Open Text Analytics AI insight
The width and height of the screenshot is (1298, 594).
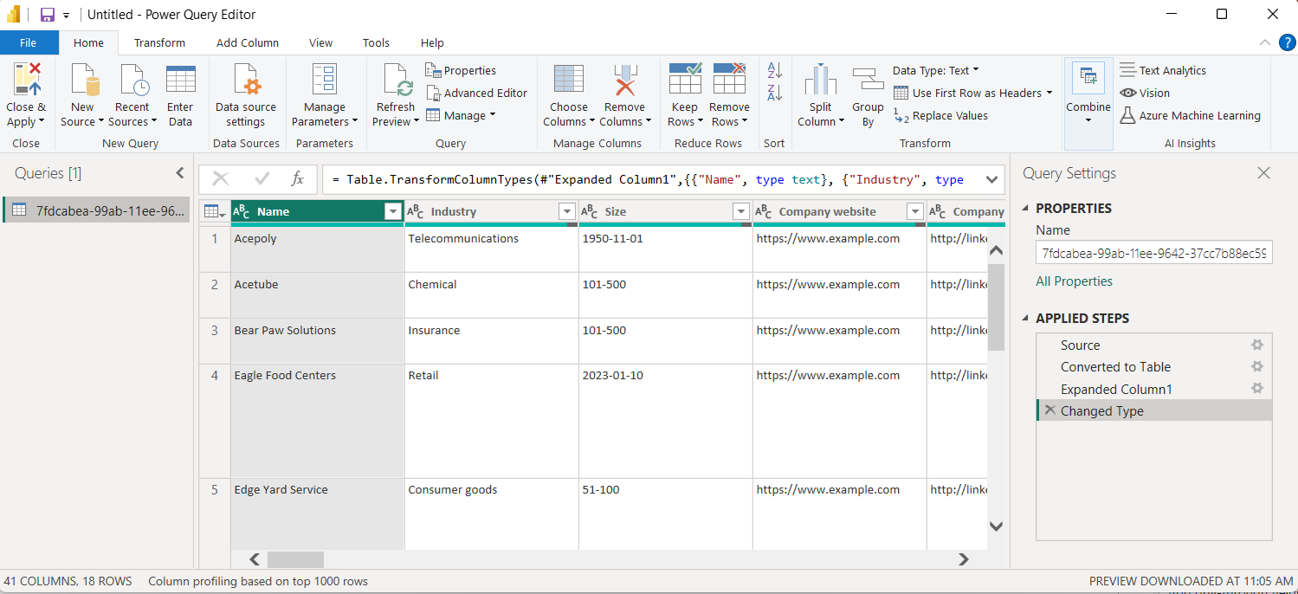click(1163, 71)
